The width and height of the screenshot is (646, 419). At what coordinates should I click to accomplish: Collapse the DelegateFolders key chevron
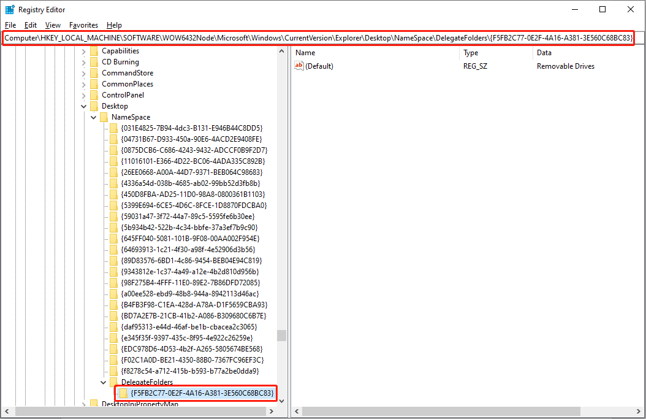[x=104, y=382]
